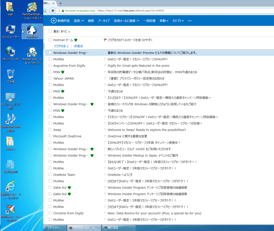Close the current browser tab

point(54,3)
